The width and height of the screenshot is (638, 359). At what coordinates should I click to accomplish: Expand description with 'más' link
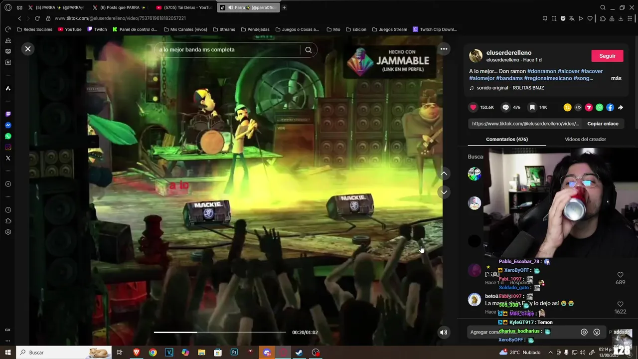click(616, 78)
